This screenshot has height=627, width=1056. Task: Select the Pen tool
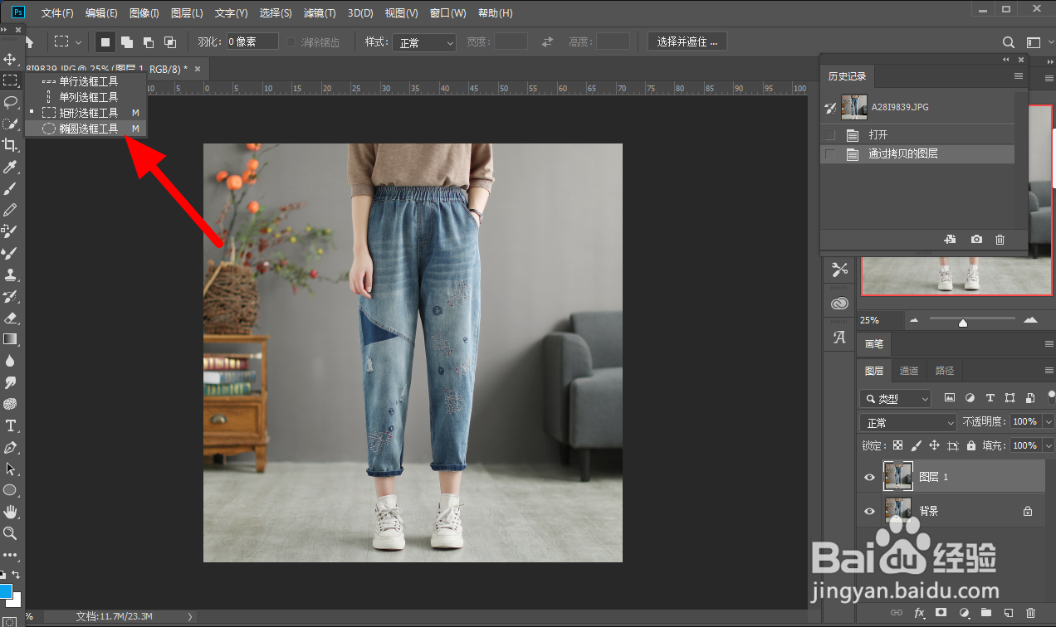[10, 447]
